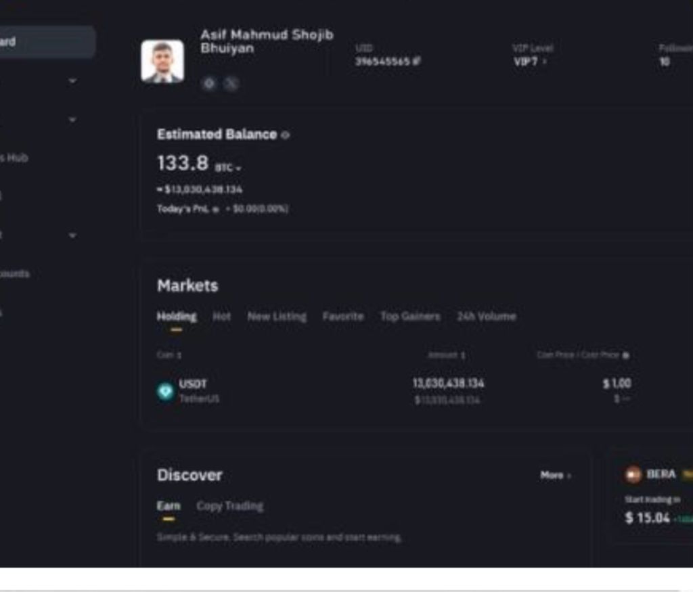Sort holdings by the Coin column header

[169, 355]
